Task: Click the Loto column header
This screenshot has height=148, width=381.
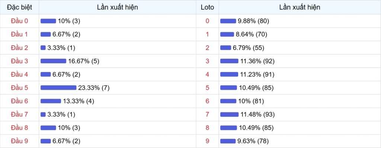Action: click(207, 7)
